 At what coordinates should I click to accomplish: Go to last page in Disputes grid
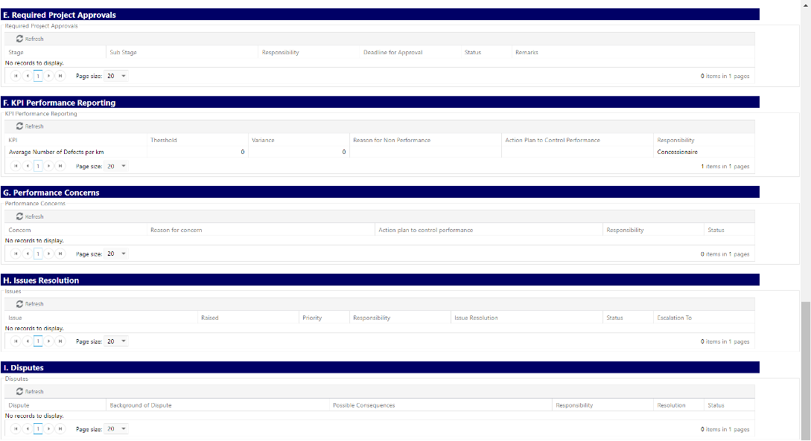tap(60, 428)
